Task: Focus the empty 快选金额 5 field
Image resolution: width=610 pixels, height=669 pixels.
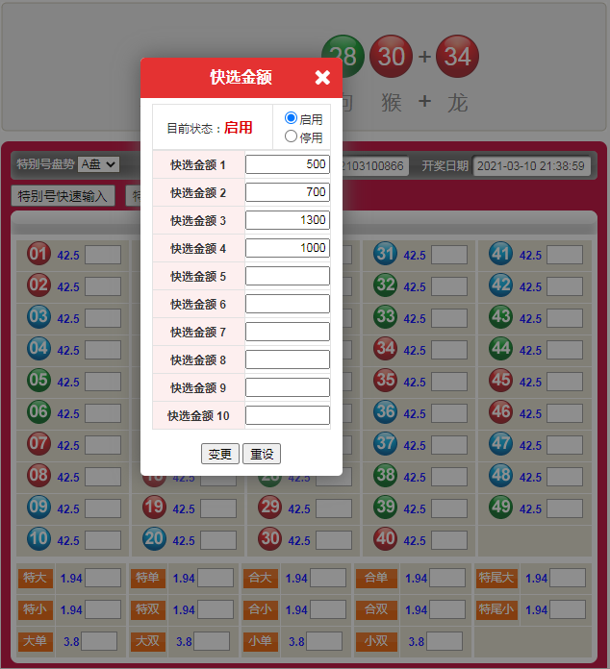Action: (287, 276)
